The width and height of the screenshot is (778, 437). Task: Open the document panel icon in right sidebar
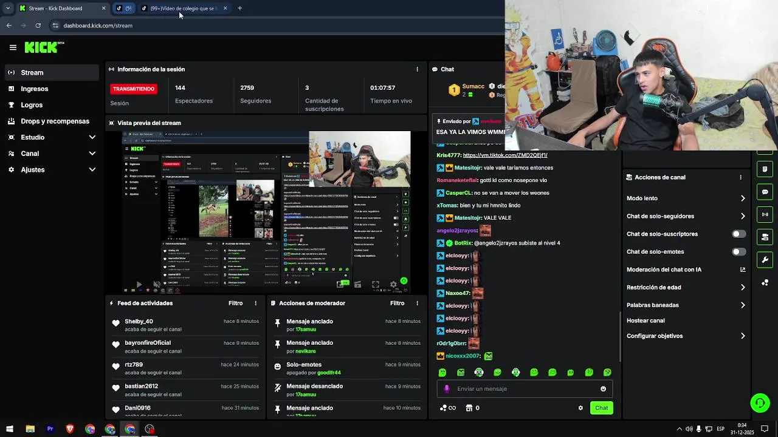point(765,169)
